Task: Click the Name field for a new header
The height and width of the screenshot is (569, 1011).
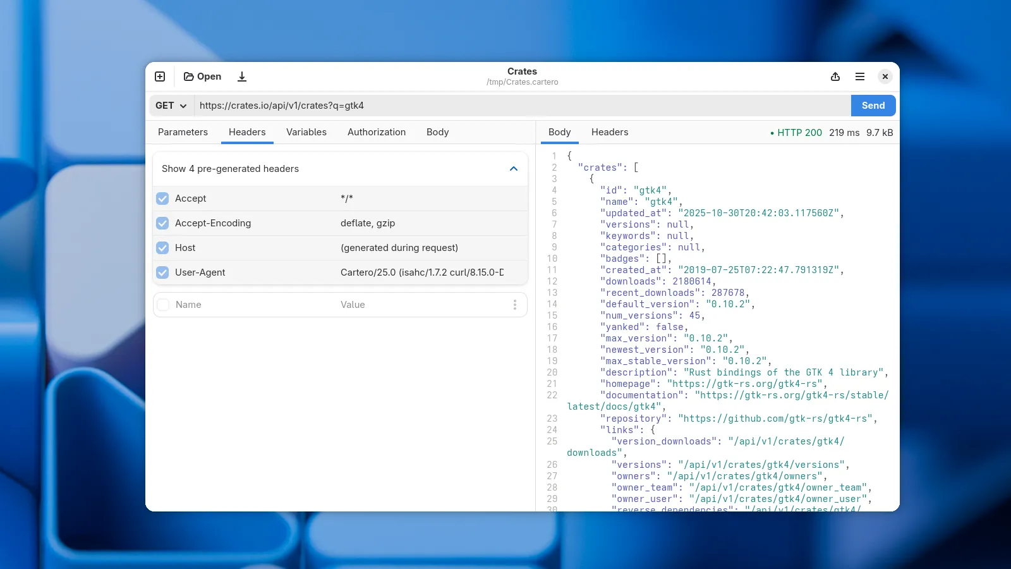Action: (x=215, y=304)
